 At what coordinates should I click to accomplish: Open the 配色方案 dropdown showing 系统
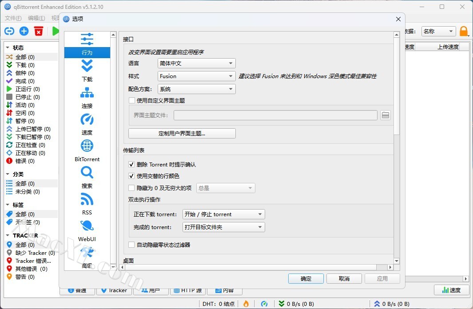pos(196,89)
